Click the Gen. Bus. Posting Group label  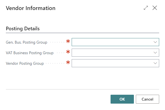[26, 42]
